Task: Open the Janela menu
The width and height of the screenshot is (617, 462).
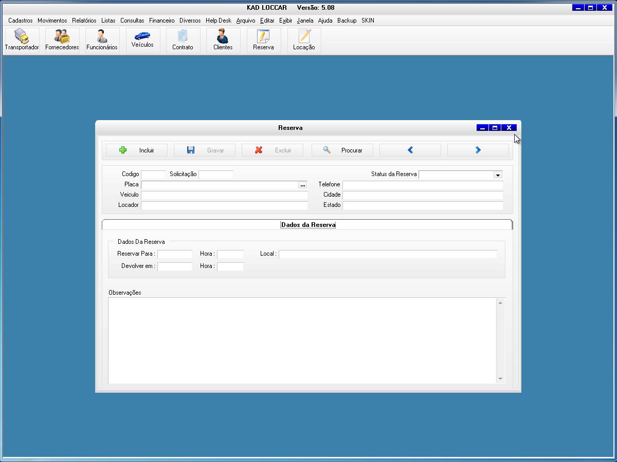Action: pos(305,21)
